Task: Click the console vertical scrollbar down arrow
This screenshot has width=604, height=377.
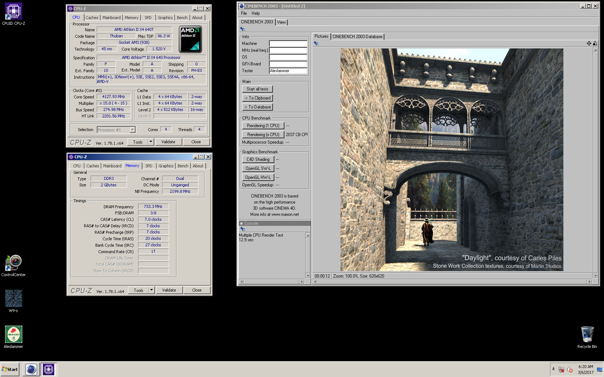Action: (x=308, y=276)
